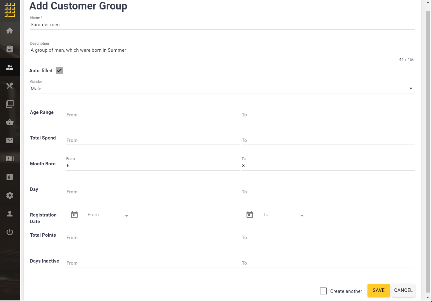Viewport: 432px width, 302px height.
Task: Select the Customers people icon in sidebar
Action: click(x=10, y=67)
